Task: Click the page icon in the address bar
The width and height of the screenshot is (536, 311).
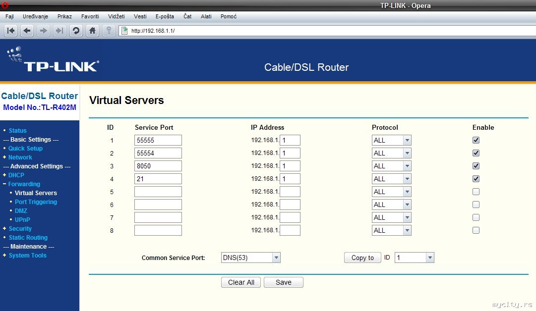Action: [125, 30]
